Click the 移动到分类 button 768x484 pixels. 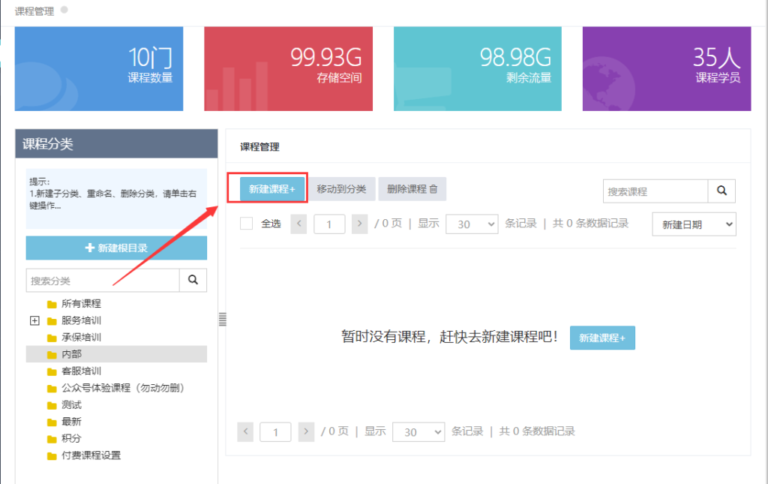(341, 189)
